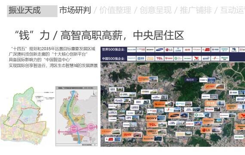Click the Samsung logo in the top logo row
The image size is (245, 155).
(x=159, y=50)
